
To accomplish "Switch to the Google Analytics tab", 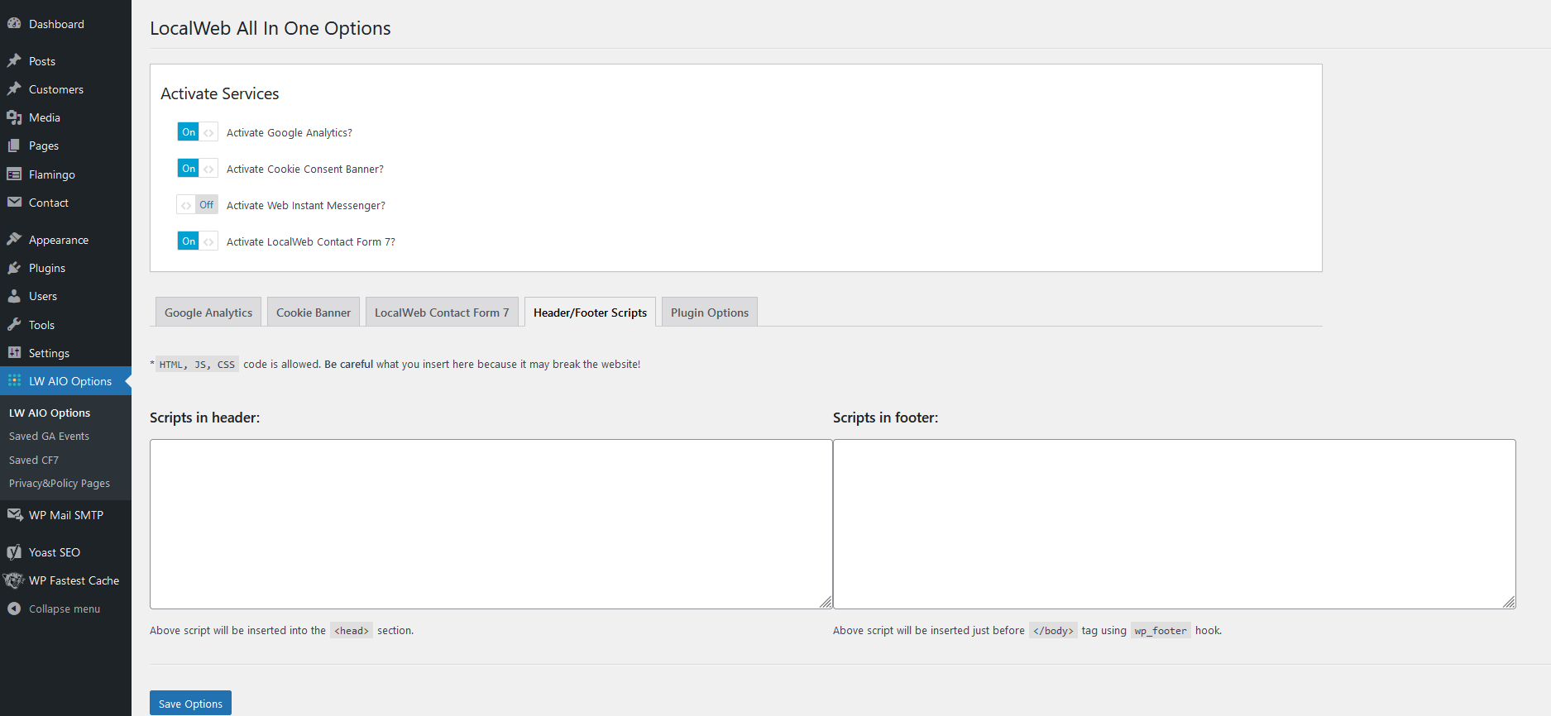I will coord(208,313).
